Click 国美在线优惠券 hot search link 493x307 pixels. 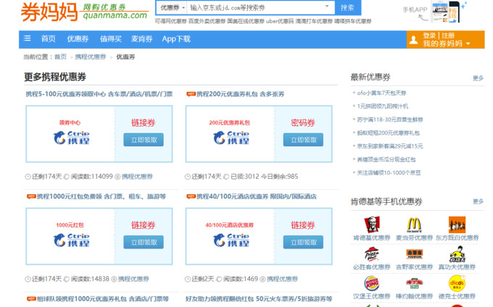pos(246,21)
